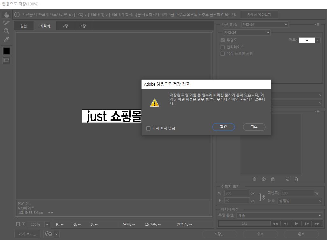Click the 1/1 frame counter
This screenshot has height=240, width=327.
click(x=244, y=223)
